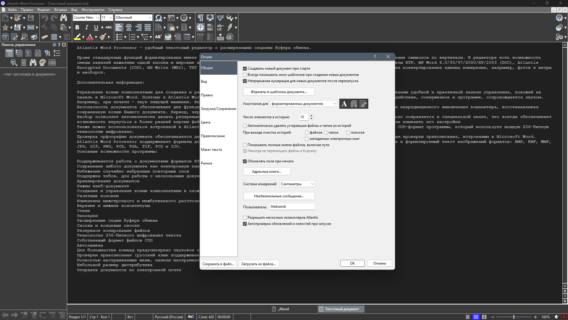The image size is (568, 320).
Task: Click 'Сохранить в файл...' button
Action: (218, 264)
